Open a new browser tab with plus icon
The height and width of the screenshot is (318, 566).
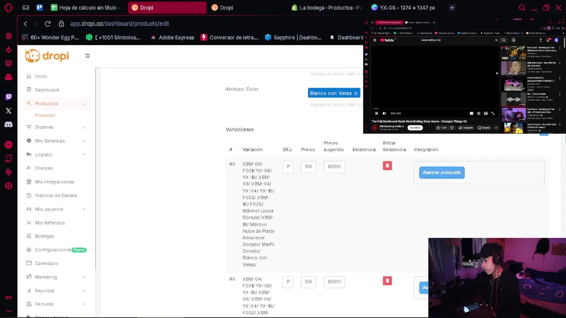[452, 8]
